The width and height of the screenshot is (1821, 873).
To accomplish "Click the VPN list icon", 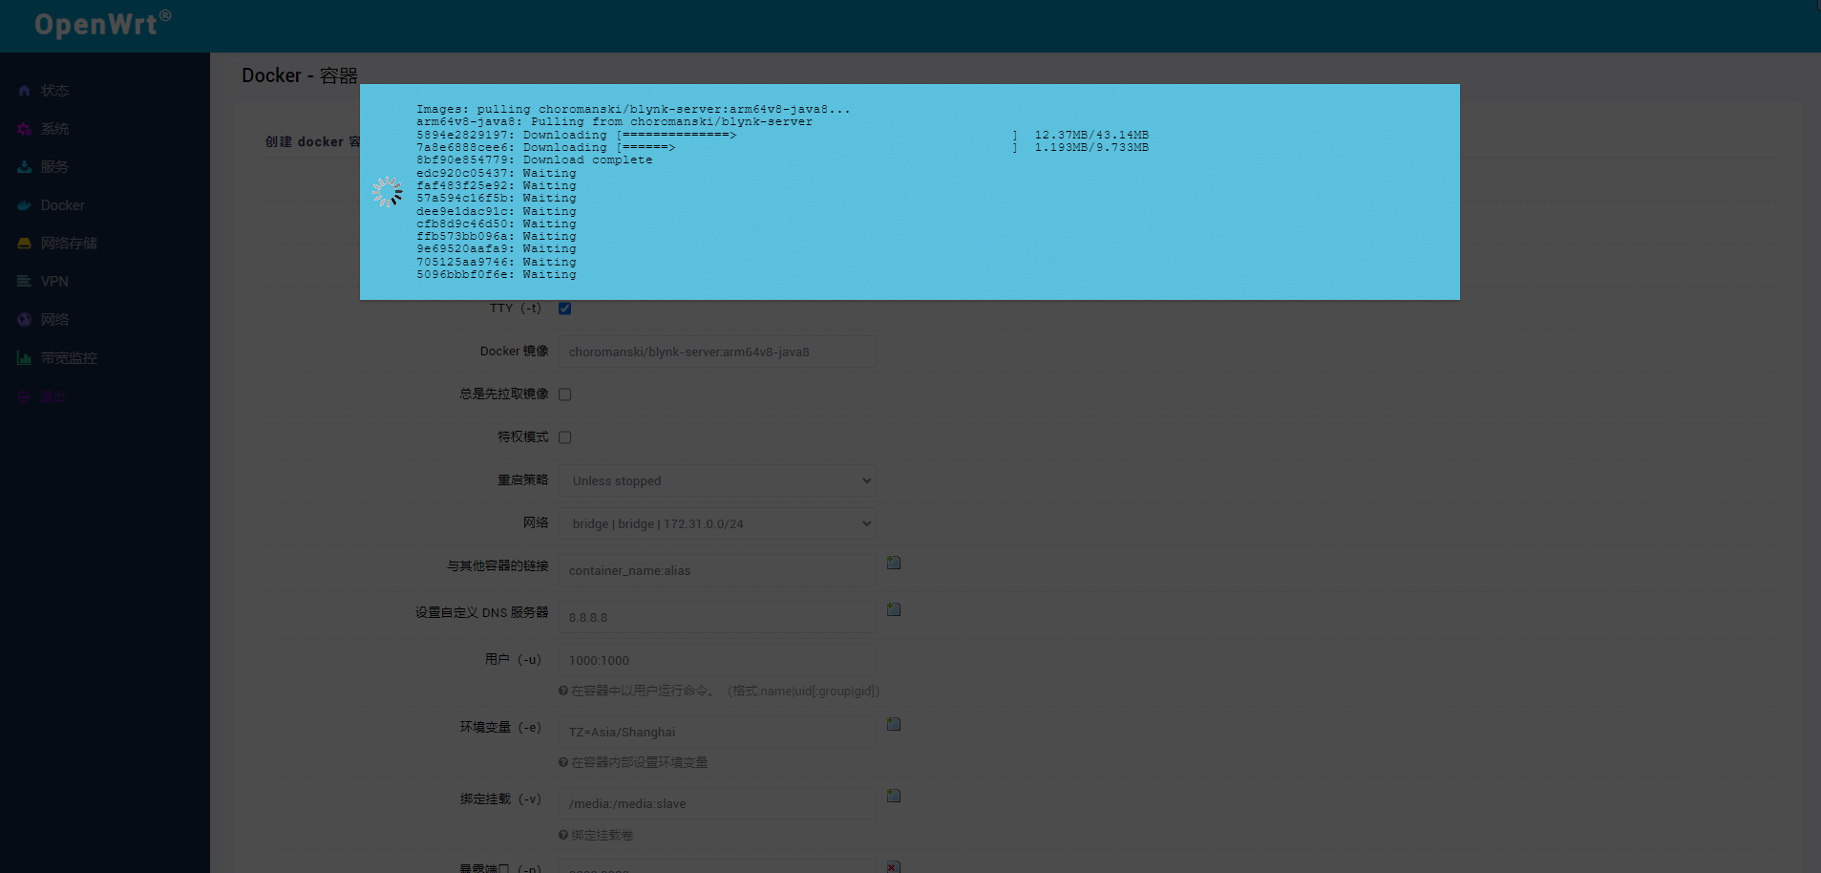I will pos(24,282).
